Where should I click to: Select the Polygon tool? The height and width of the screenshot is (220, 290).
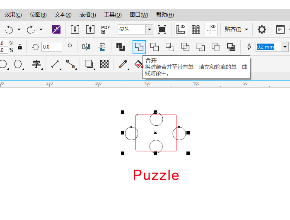click(18, 64)
